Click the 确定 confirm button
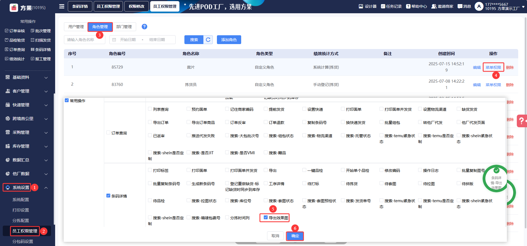This screenshot has height=246, width=527. coord(295,236)
